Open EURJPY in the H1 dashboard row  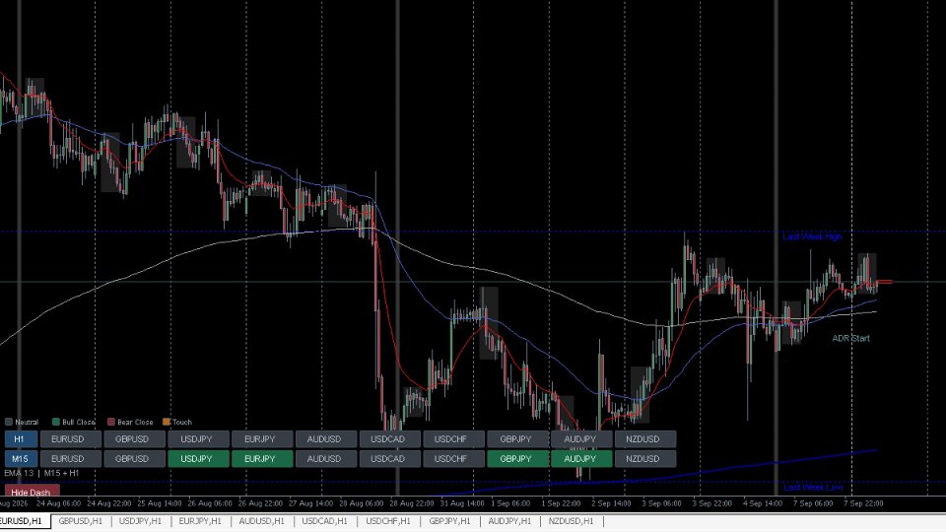[262, 439]
